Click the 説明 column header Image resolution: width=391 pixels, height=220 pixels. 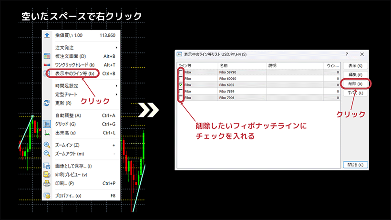[x=295, y=65]
